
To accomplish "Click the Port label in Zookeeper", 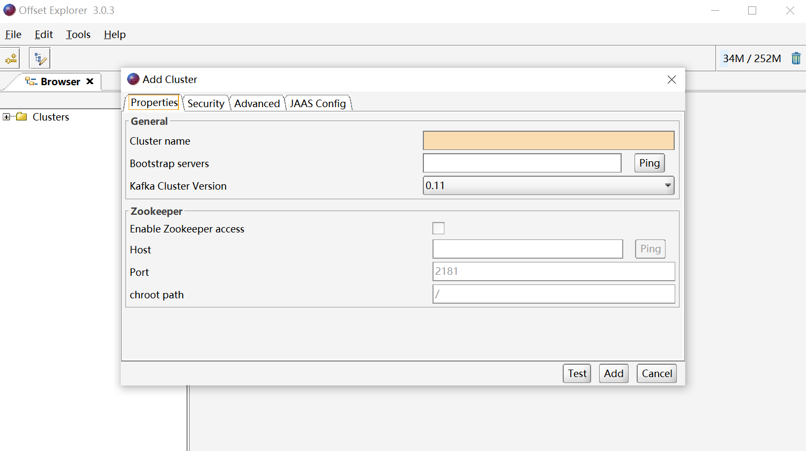I will click(x=139, y=272).
